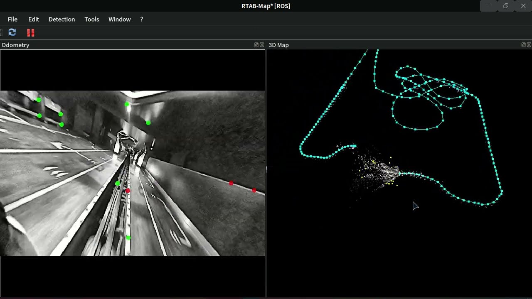Click the Refresh processing toolbar icon
Screen dimensions: 532x299
click(x=12, y=32)
